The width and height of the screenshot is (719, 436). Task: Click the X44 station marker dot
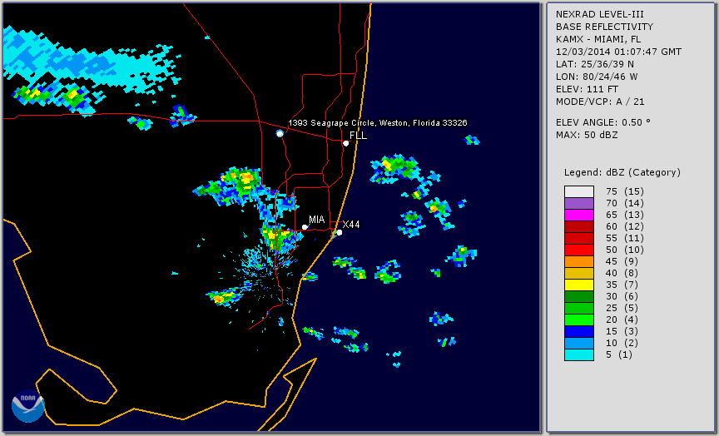340,233
